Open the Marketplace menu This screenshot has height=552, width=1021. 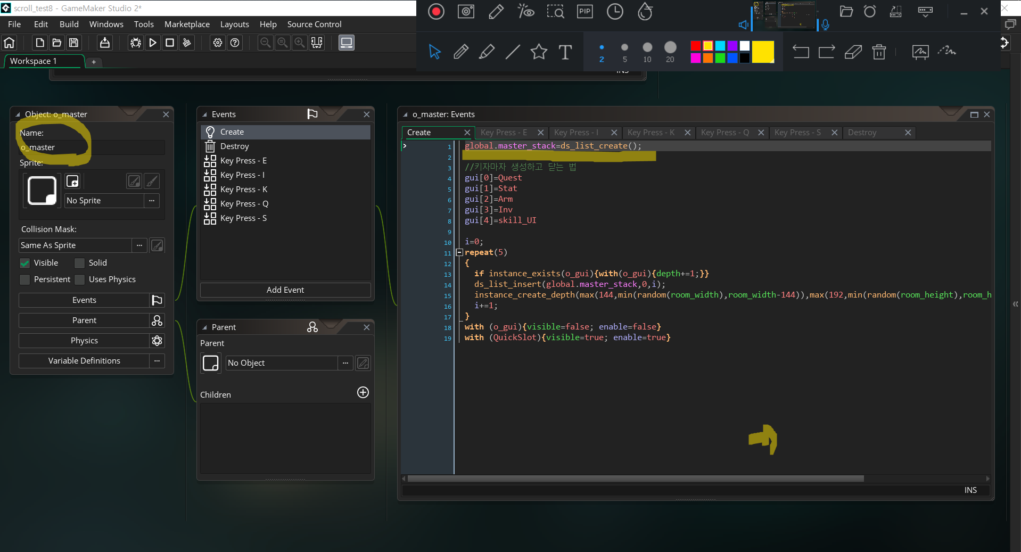point(187,24)
